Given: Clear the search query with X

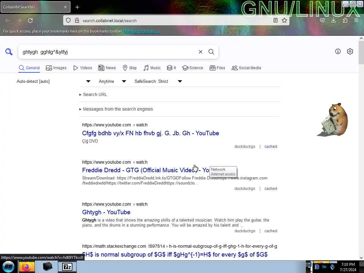Looking at the screenshot, I should click(200, 52).
